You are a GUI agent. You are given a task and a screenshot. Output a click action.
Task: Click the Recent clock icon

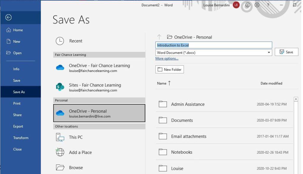pyautogui.click(x=60, y=41)
